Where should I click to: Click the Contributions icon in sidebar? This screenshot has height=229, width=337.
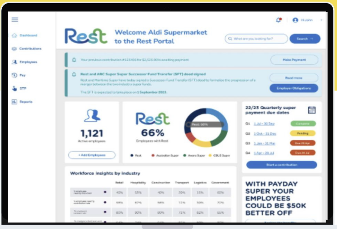[x=14, y=49]
